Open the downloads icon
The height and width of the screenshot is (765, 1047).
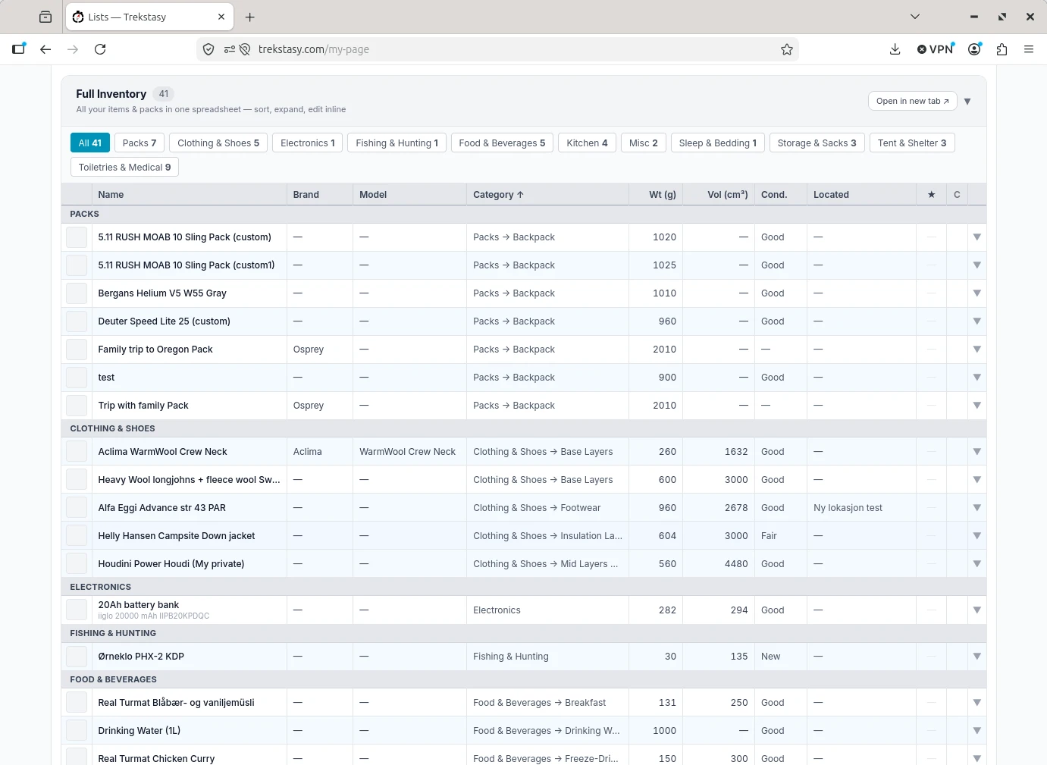895,49
